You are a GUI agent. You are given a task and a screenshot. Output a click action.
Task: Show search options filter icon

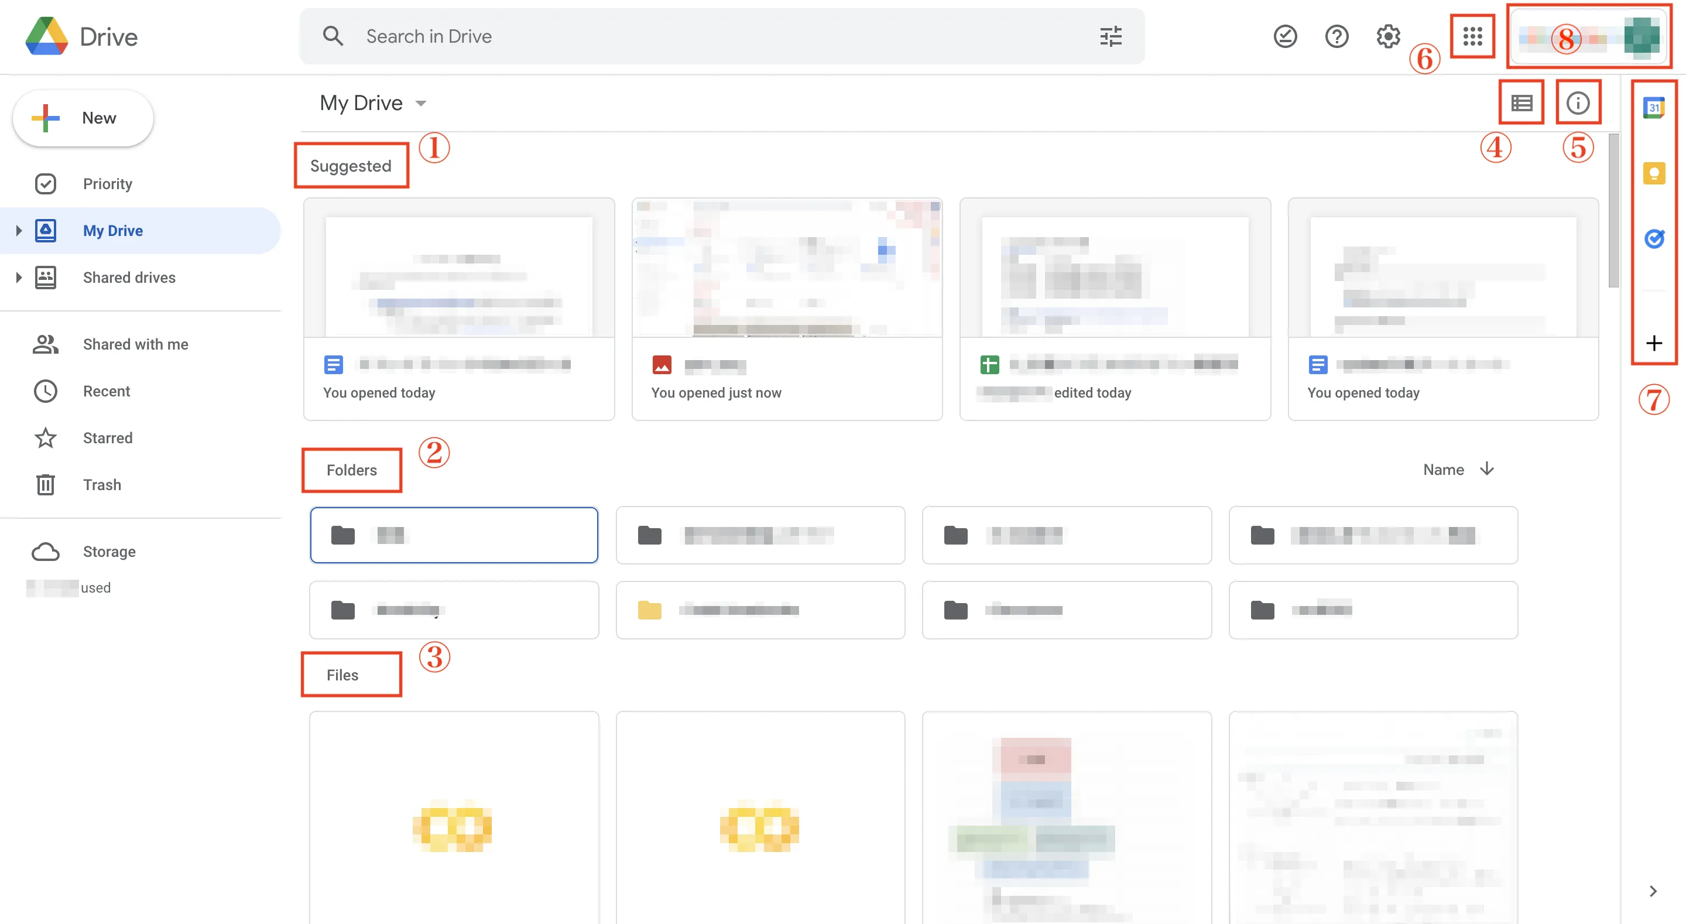tap(1111, 36)
